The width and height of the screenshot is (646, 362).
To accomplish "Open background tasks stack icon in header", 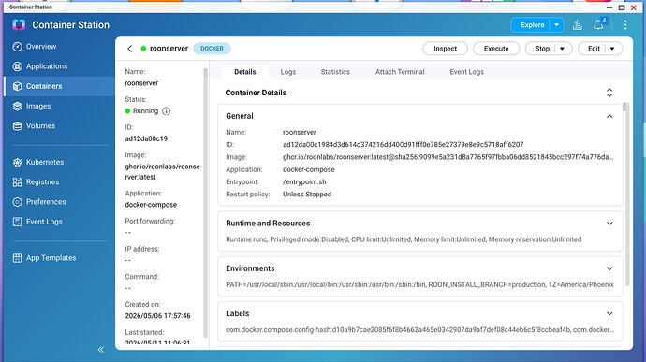I will tap(578, 25).
